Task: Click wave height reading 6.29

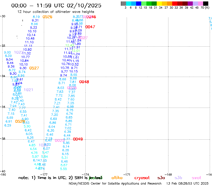Action: (x=8, y=125)
